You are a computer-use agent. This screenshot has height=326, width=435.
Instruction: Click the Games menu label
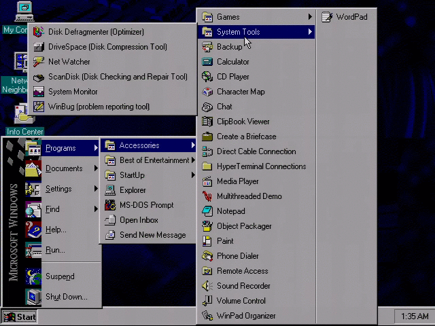coord(228,17)
